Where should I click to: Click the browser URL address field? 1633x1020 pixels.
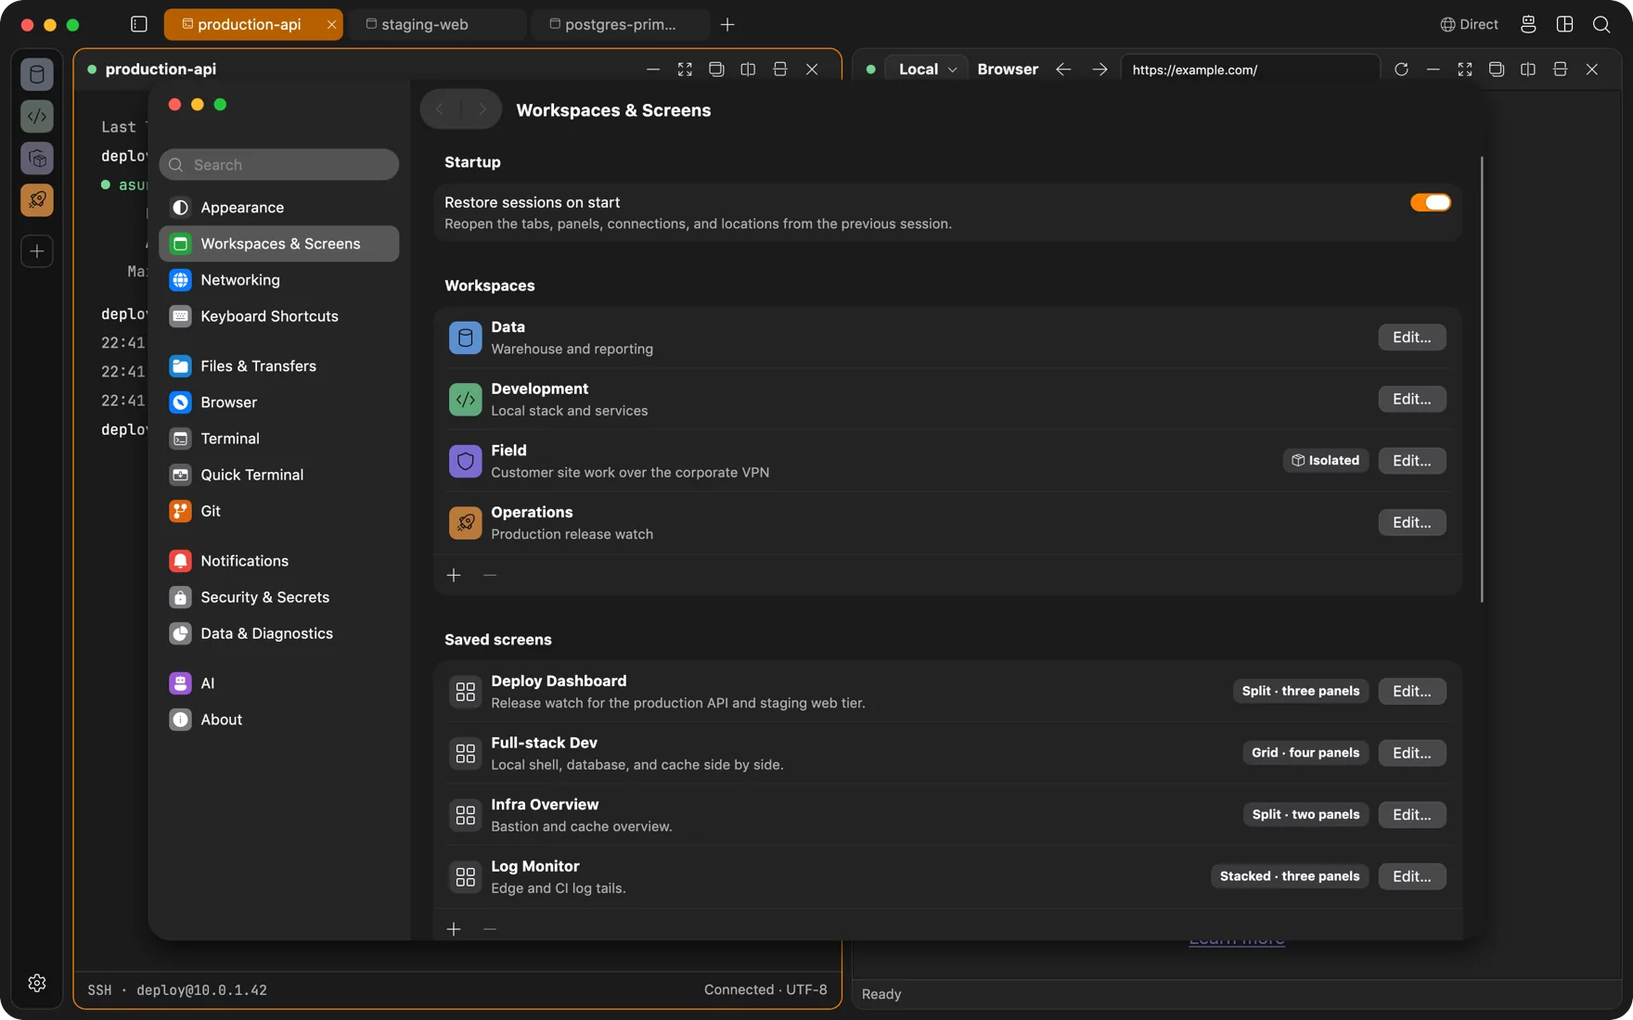click(1250, 70)
